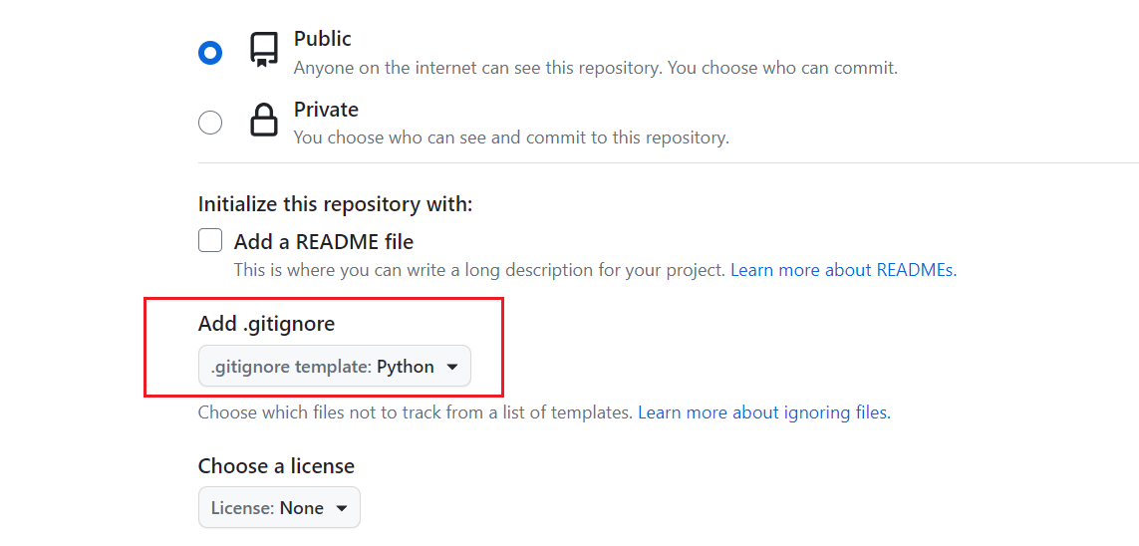The height and width of the screenshot is (546, 1139).
Task: Open 'Learn more about READMEs' link
Action: 843,270
